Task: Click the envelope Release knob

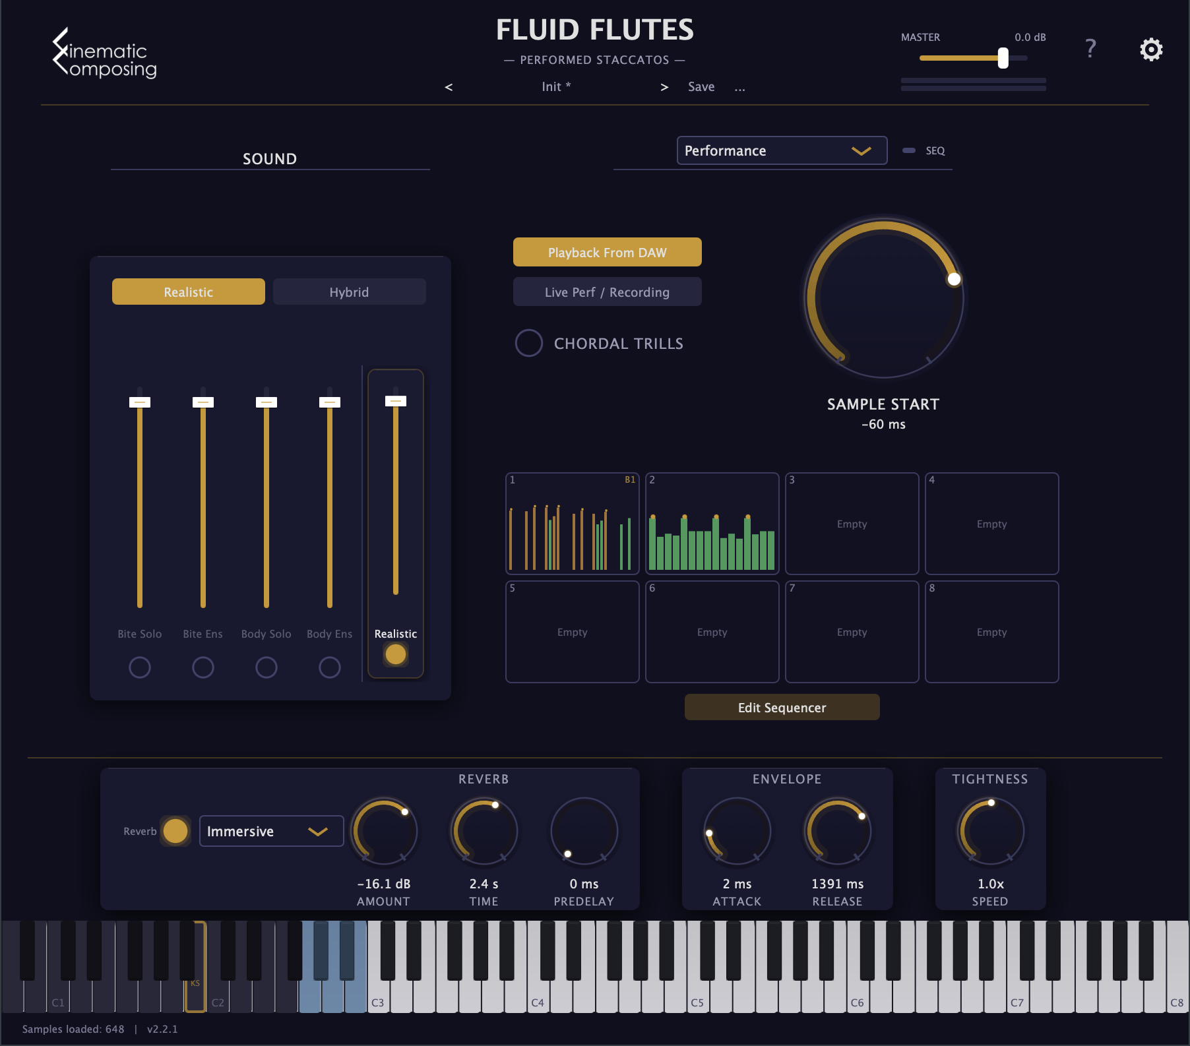Action: tap(838, 831)
